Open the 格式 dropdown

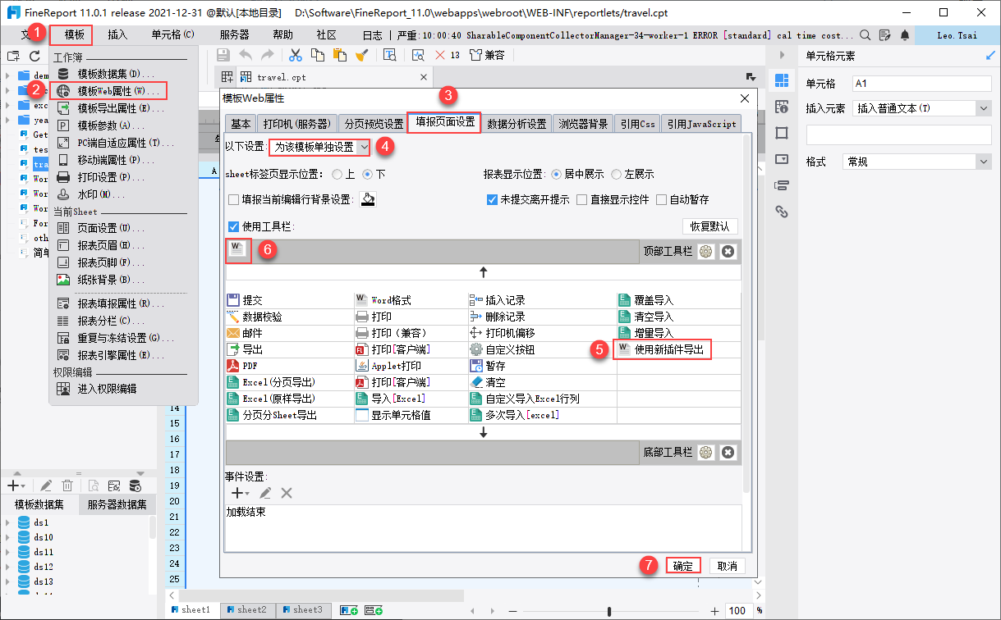coord(918,162)
